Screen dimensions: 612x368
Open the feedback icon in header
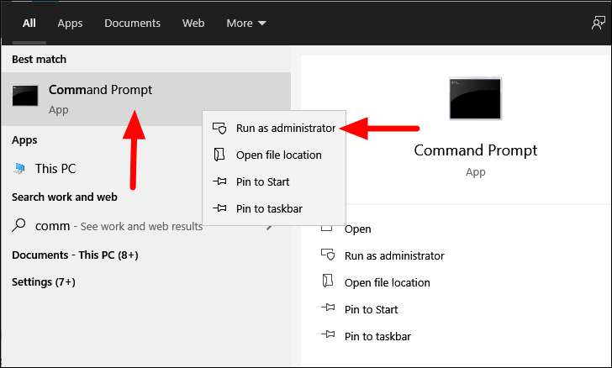pos(598,23)
